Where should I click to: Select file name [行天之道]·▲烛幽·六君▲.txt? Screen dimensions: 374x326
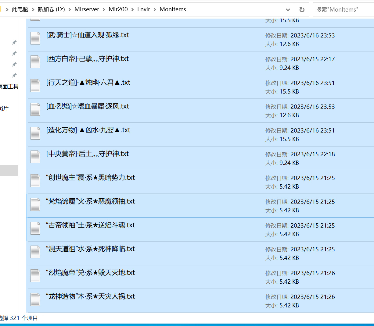(x=88, y=83)
